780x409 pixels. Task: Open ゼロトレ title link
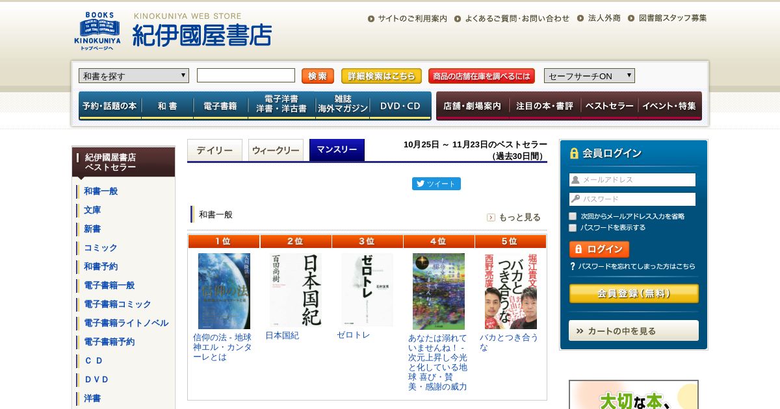coord(353,335)
